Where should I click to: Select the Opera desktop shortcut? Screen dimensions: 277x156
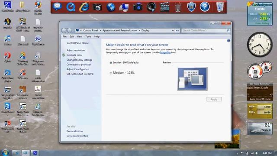coord(7,58)
